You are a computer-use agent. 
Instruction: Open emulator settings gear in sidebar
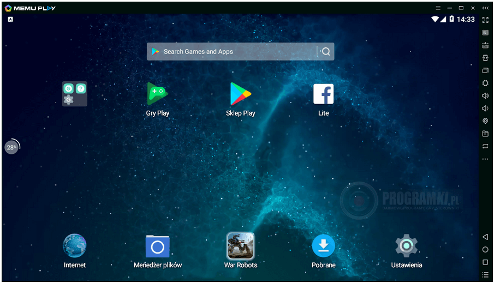(485, 83)
